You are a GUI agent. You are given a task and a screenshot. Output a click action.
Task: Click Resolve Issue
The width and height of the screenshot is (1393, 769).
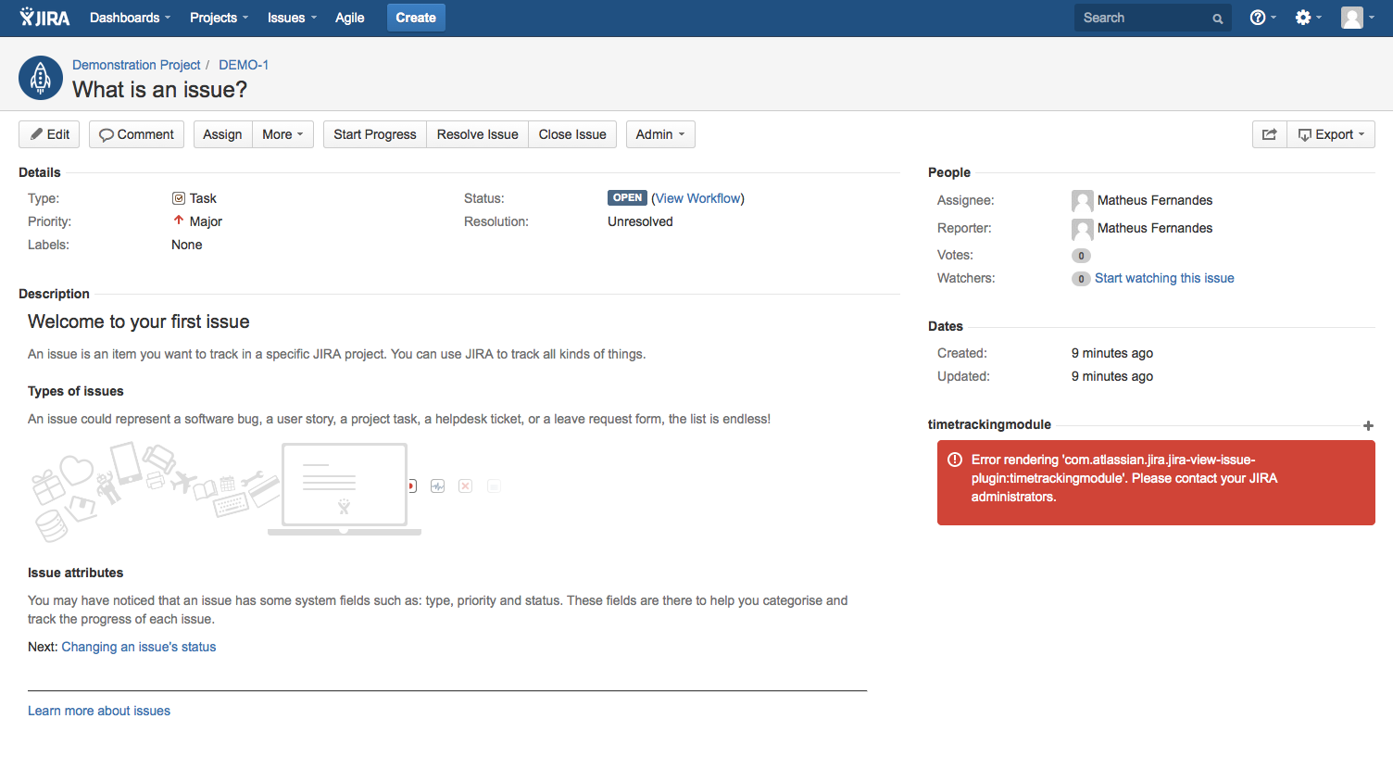tap(478, 134)
